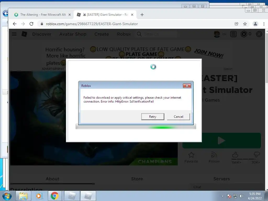Screen dimensions: 268x201
Task: Open network tray icon
Action: pos(235,196)
